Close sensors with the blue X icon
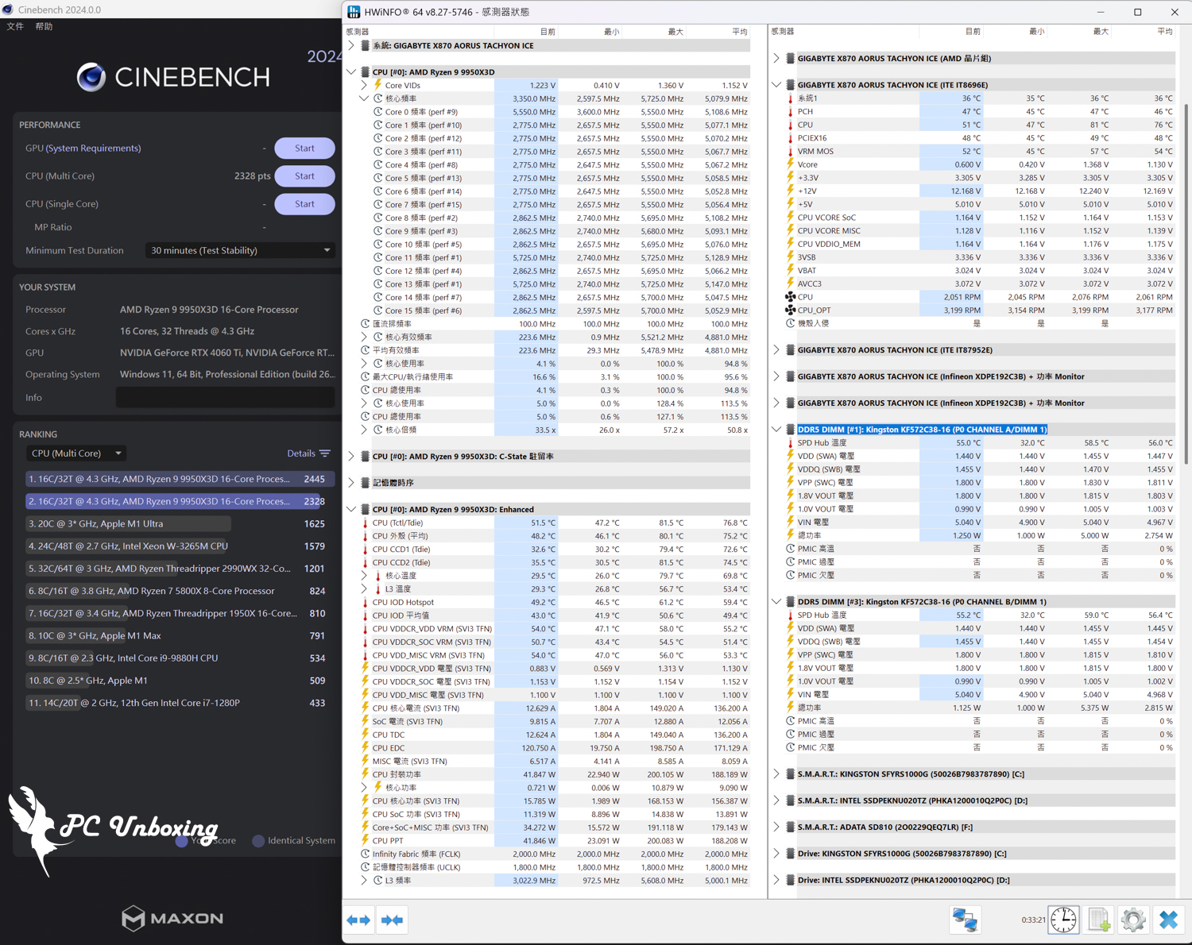 pyautogui.click(x=1168, y=920)
